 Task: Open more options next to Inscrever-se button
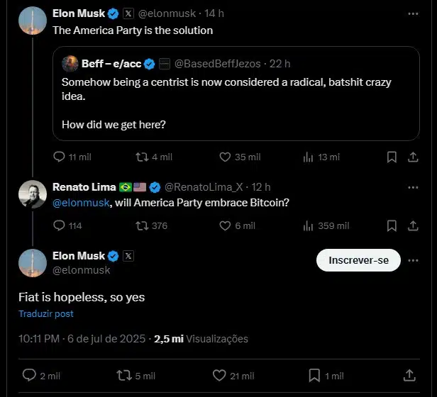[x=413, y=260]
